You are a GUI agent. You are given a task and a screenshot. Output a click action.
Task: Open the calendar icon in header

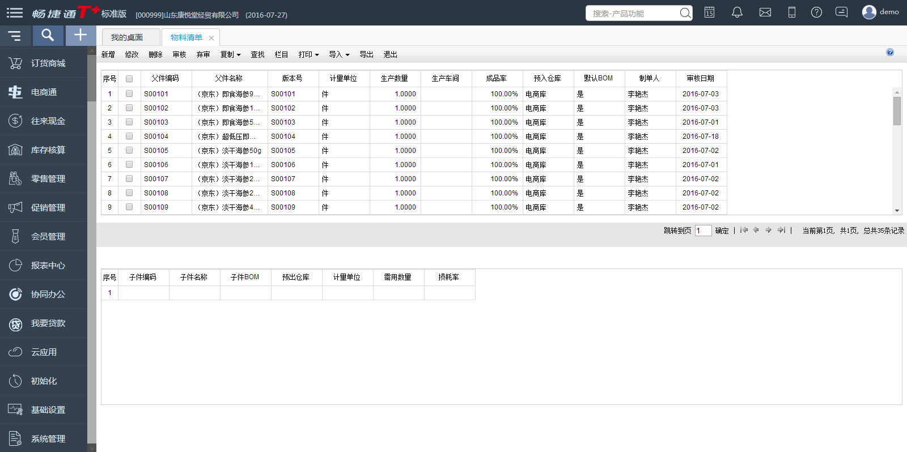[709, 12]
